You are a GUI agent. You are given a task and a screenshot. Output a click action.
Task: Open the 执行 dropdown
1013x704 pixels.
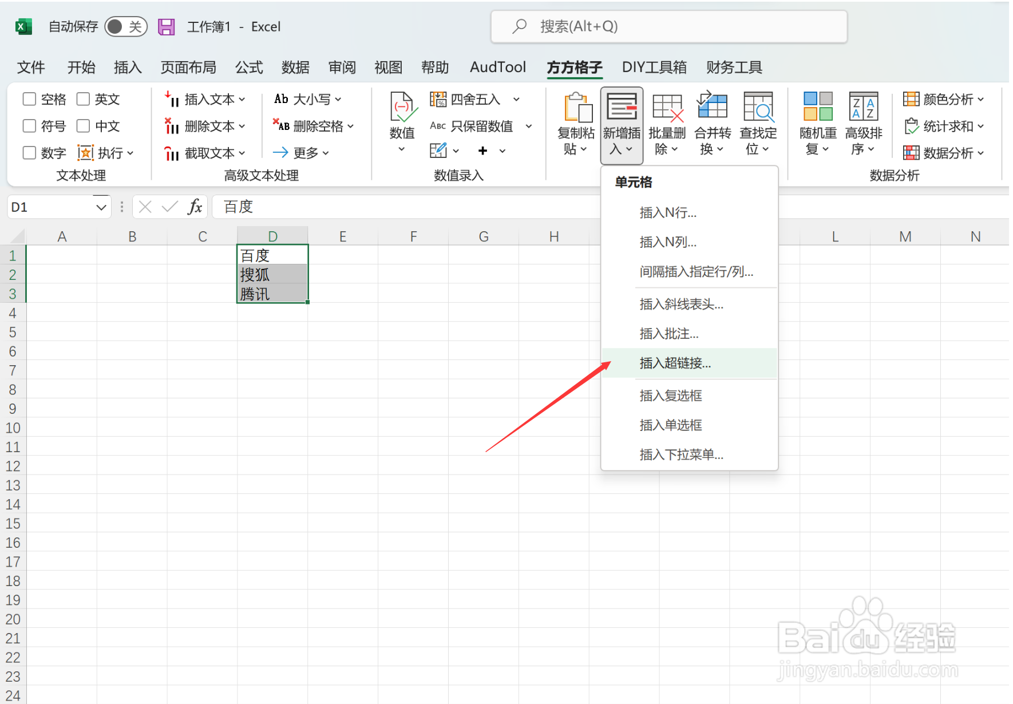point(106,153)
